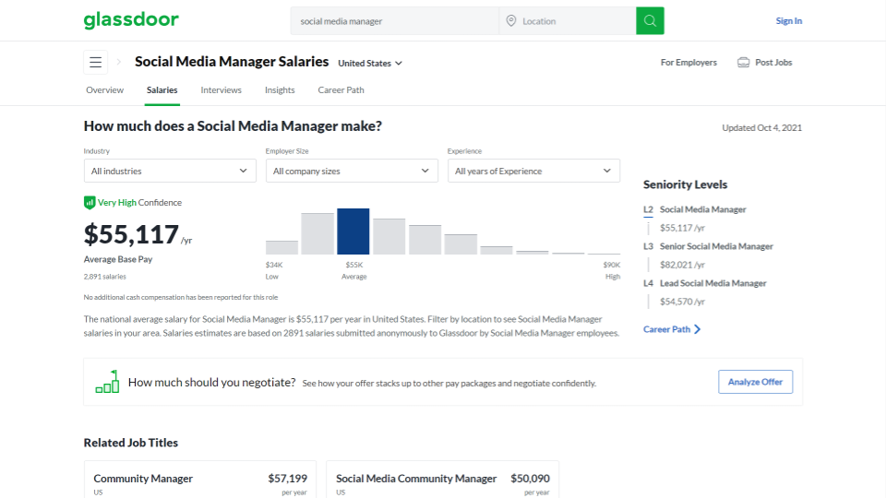Click the $82,021 /yr senior salary
Screen dimensions: 886x498
[x=683, y=265]
